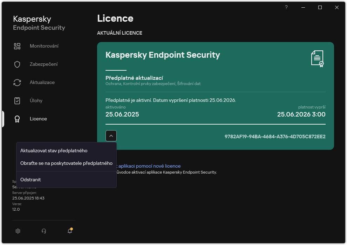The height and width of the screenshot is (245, 347).
Task: Select Obraťte se na poskytovatele předplatného
Action: click(x=66, y=163)
